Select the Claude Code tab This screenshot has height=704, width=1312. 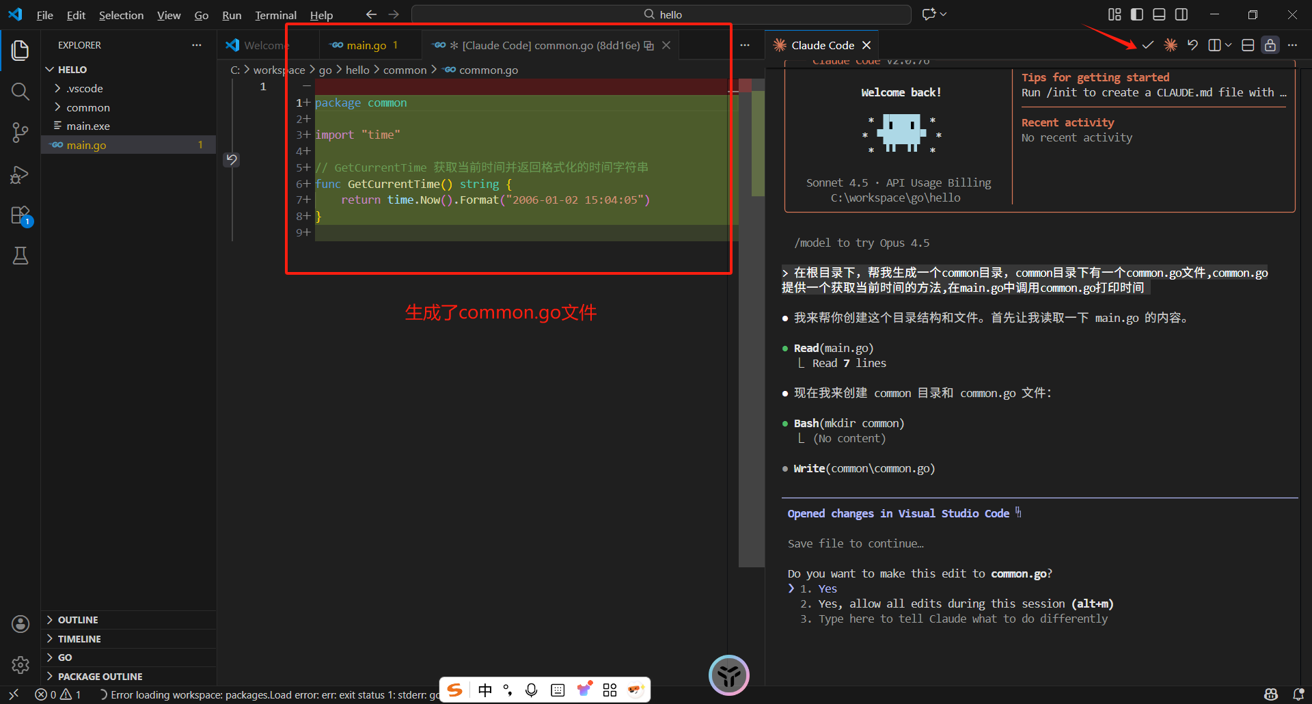[x=823, y=45]
